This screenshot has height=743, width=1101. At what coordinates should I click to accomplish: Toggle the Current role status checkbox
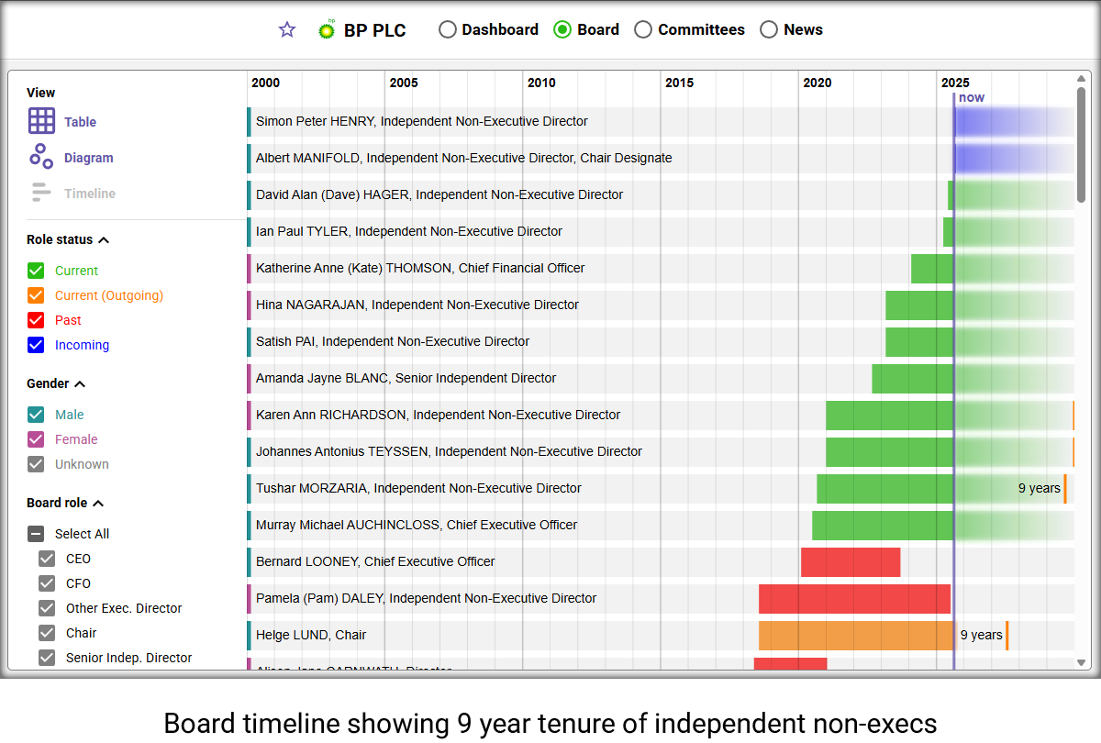coord(36,271)
